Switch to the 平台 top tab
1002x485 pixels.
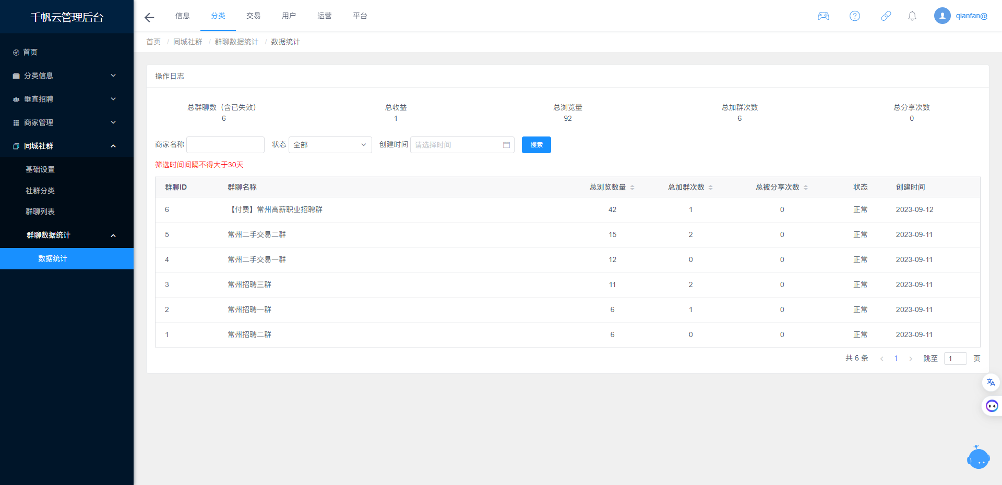[360, 16]
